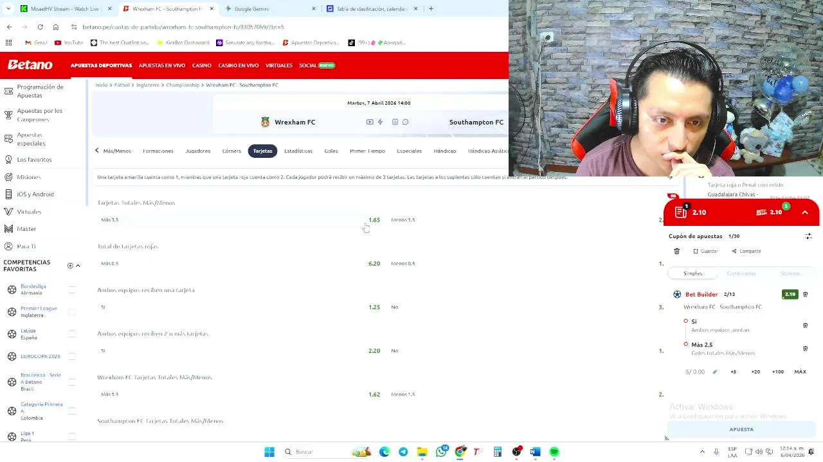Delete the whole bet slip with trash icon
823x462 pixels.
[676, 251]
